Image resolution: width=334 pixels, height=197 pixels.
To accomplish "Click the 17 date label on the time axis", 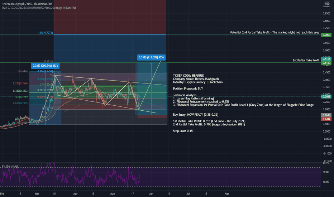I will [132, 194].
